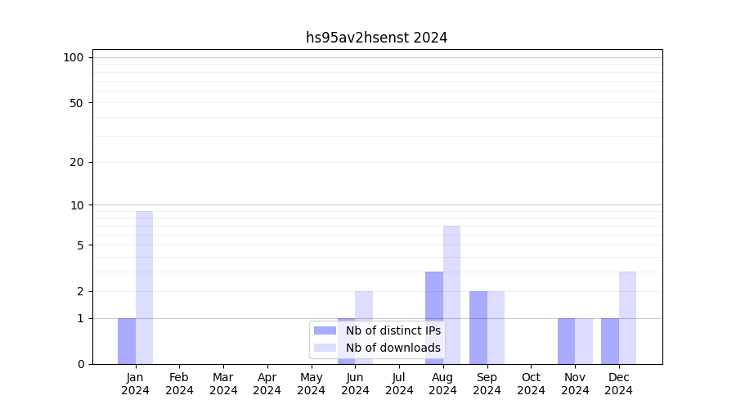Click the January downloads bar
Image resolution: width=736 pixels, height=409 pixels.
coord(144,287)
